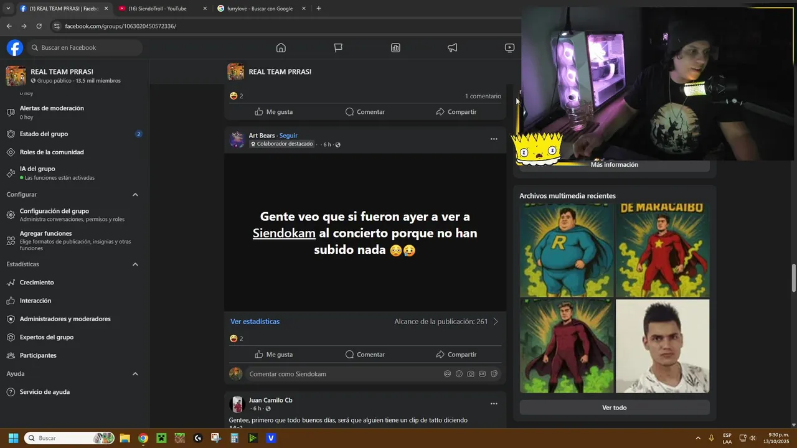Open new browser tab with plus
The image size is (797, 448).
(x=319, y=9)
